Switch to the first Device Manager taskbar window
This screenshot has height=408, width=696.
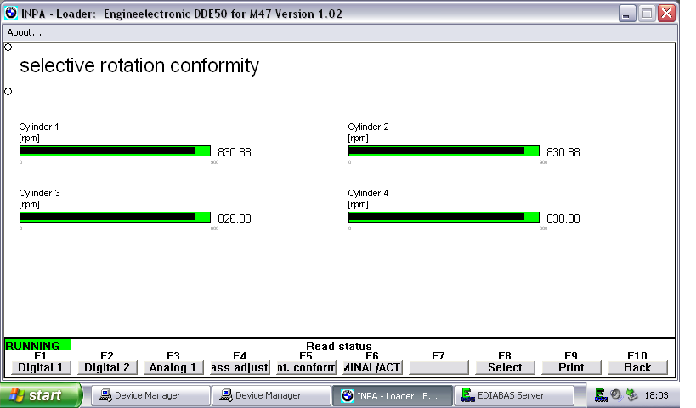(150, 395)
